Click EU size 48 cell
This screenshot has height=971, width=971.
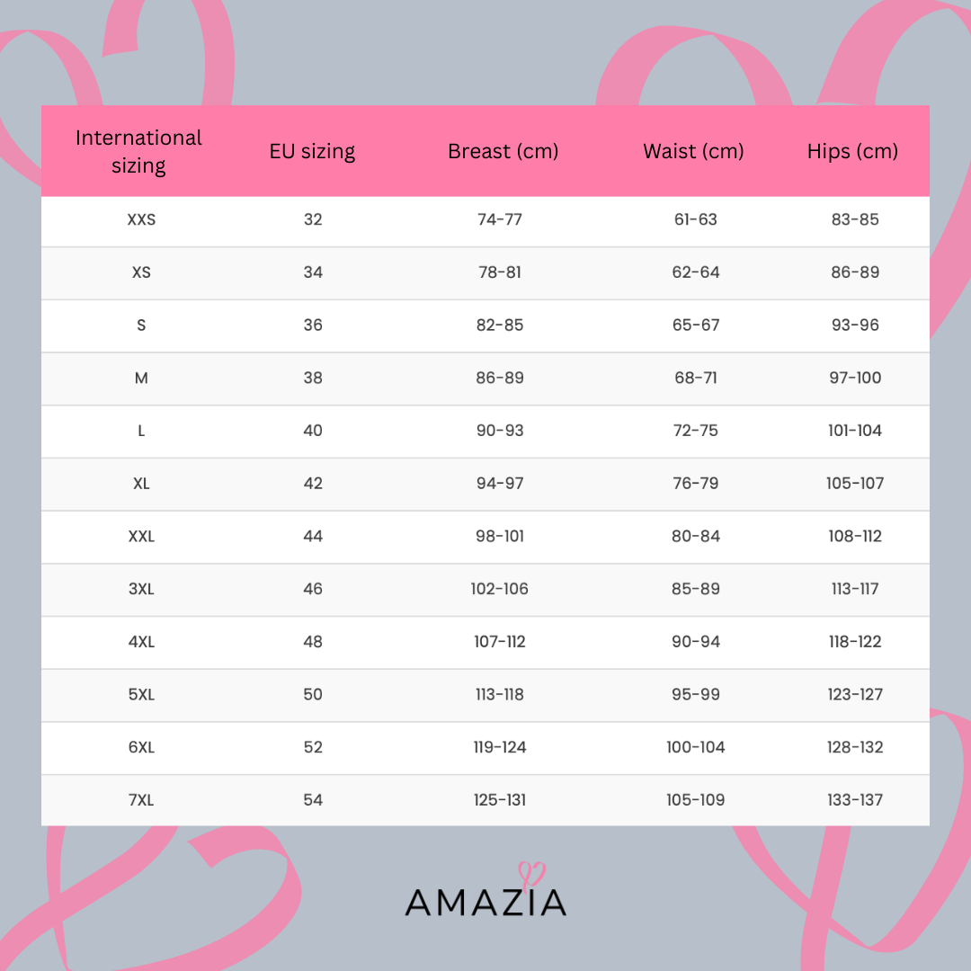[313, 642]
